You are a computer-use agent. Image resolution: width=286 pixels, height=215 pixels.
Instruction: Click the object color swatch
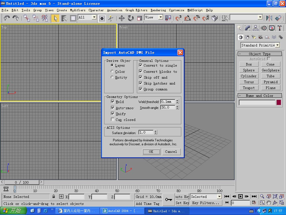point(279,102)
